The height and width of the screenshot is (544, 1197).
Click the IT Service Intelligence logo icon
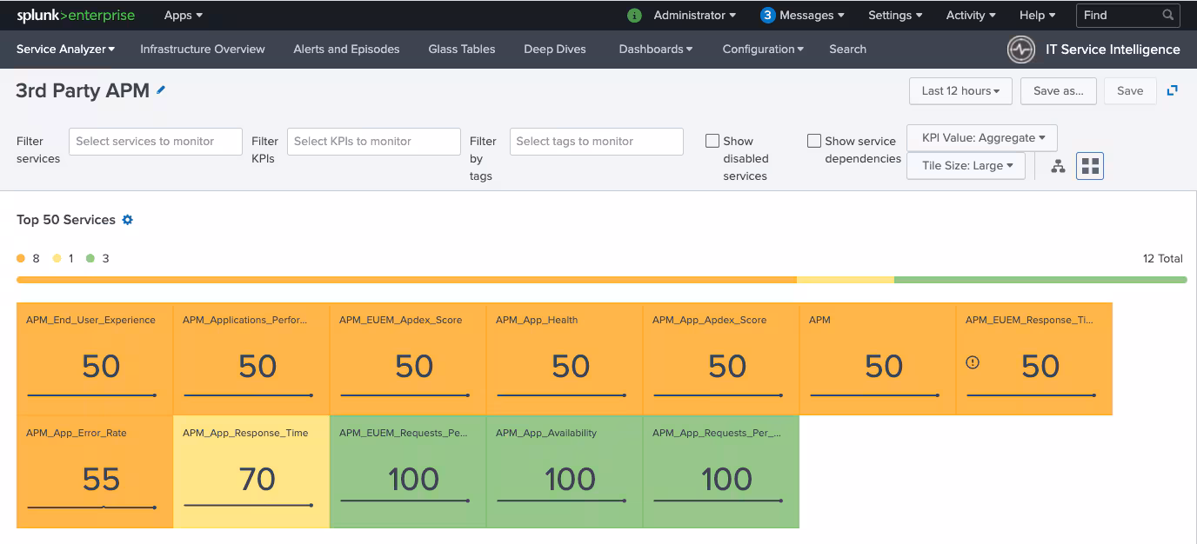1020,50
